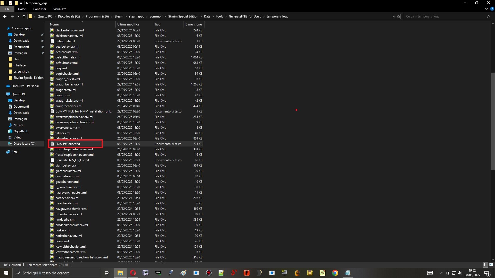Open Hair folder in the sidebar
495x278 pixels.
(16, 59)
